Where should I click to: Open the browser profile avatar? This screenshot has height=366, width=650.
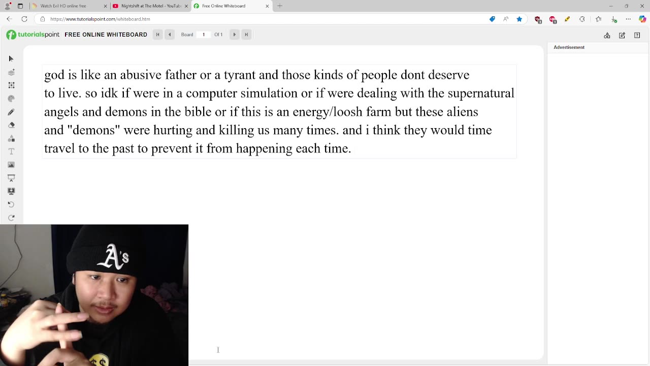click(x=8, y=6)
